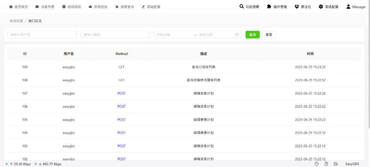Click GET method in row 108
Image resolution: width=370 pixels, height=167 pixels.
coord(121,80)
